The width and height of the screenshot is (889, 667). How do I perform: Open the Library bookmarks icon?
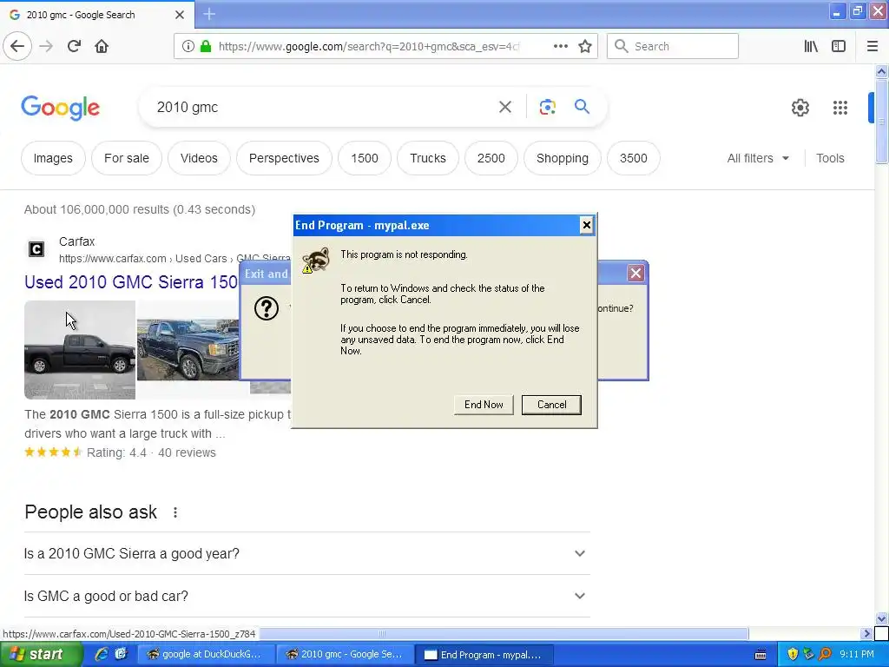pyautogui.click(x=811, y=46)
